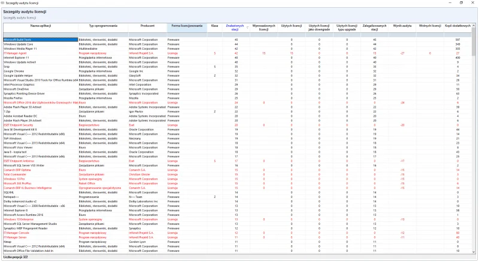Select the Total Commander row
The width and height of the screenshot is (479, 262).
click(x=237, y=175)
